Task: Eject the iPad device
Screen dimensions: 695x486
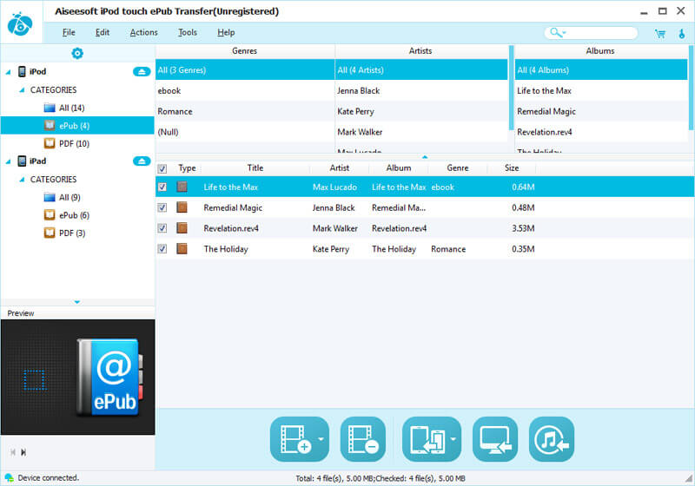Action: point(142,161)
